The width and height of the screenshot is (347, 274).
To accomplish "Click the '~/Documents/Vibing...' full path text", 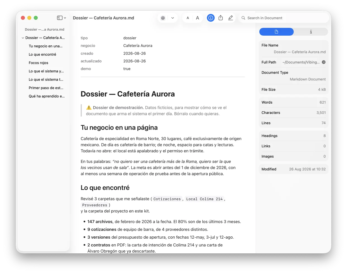I will (301, 62).
